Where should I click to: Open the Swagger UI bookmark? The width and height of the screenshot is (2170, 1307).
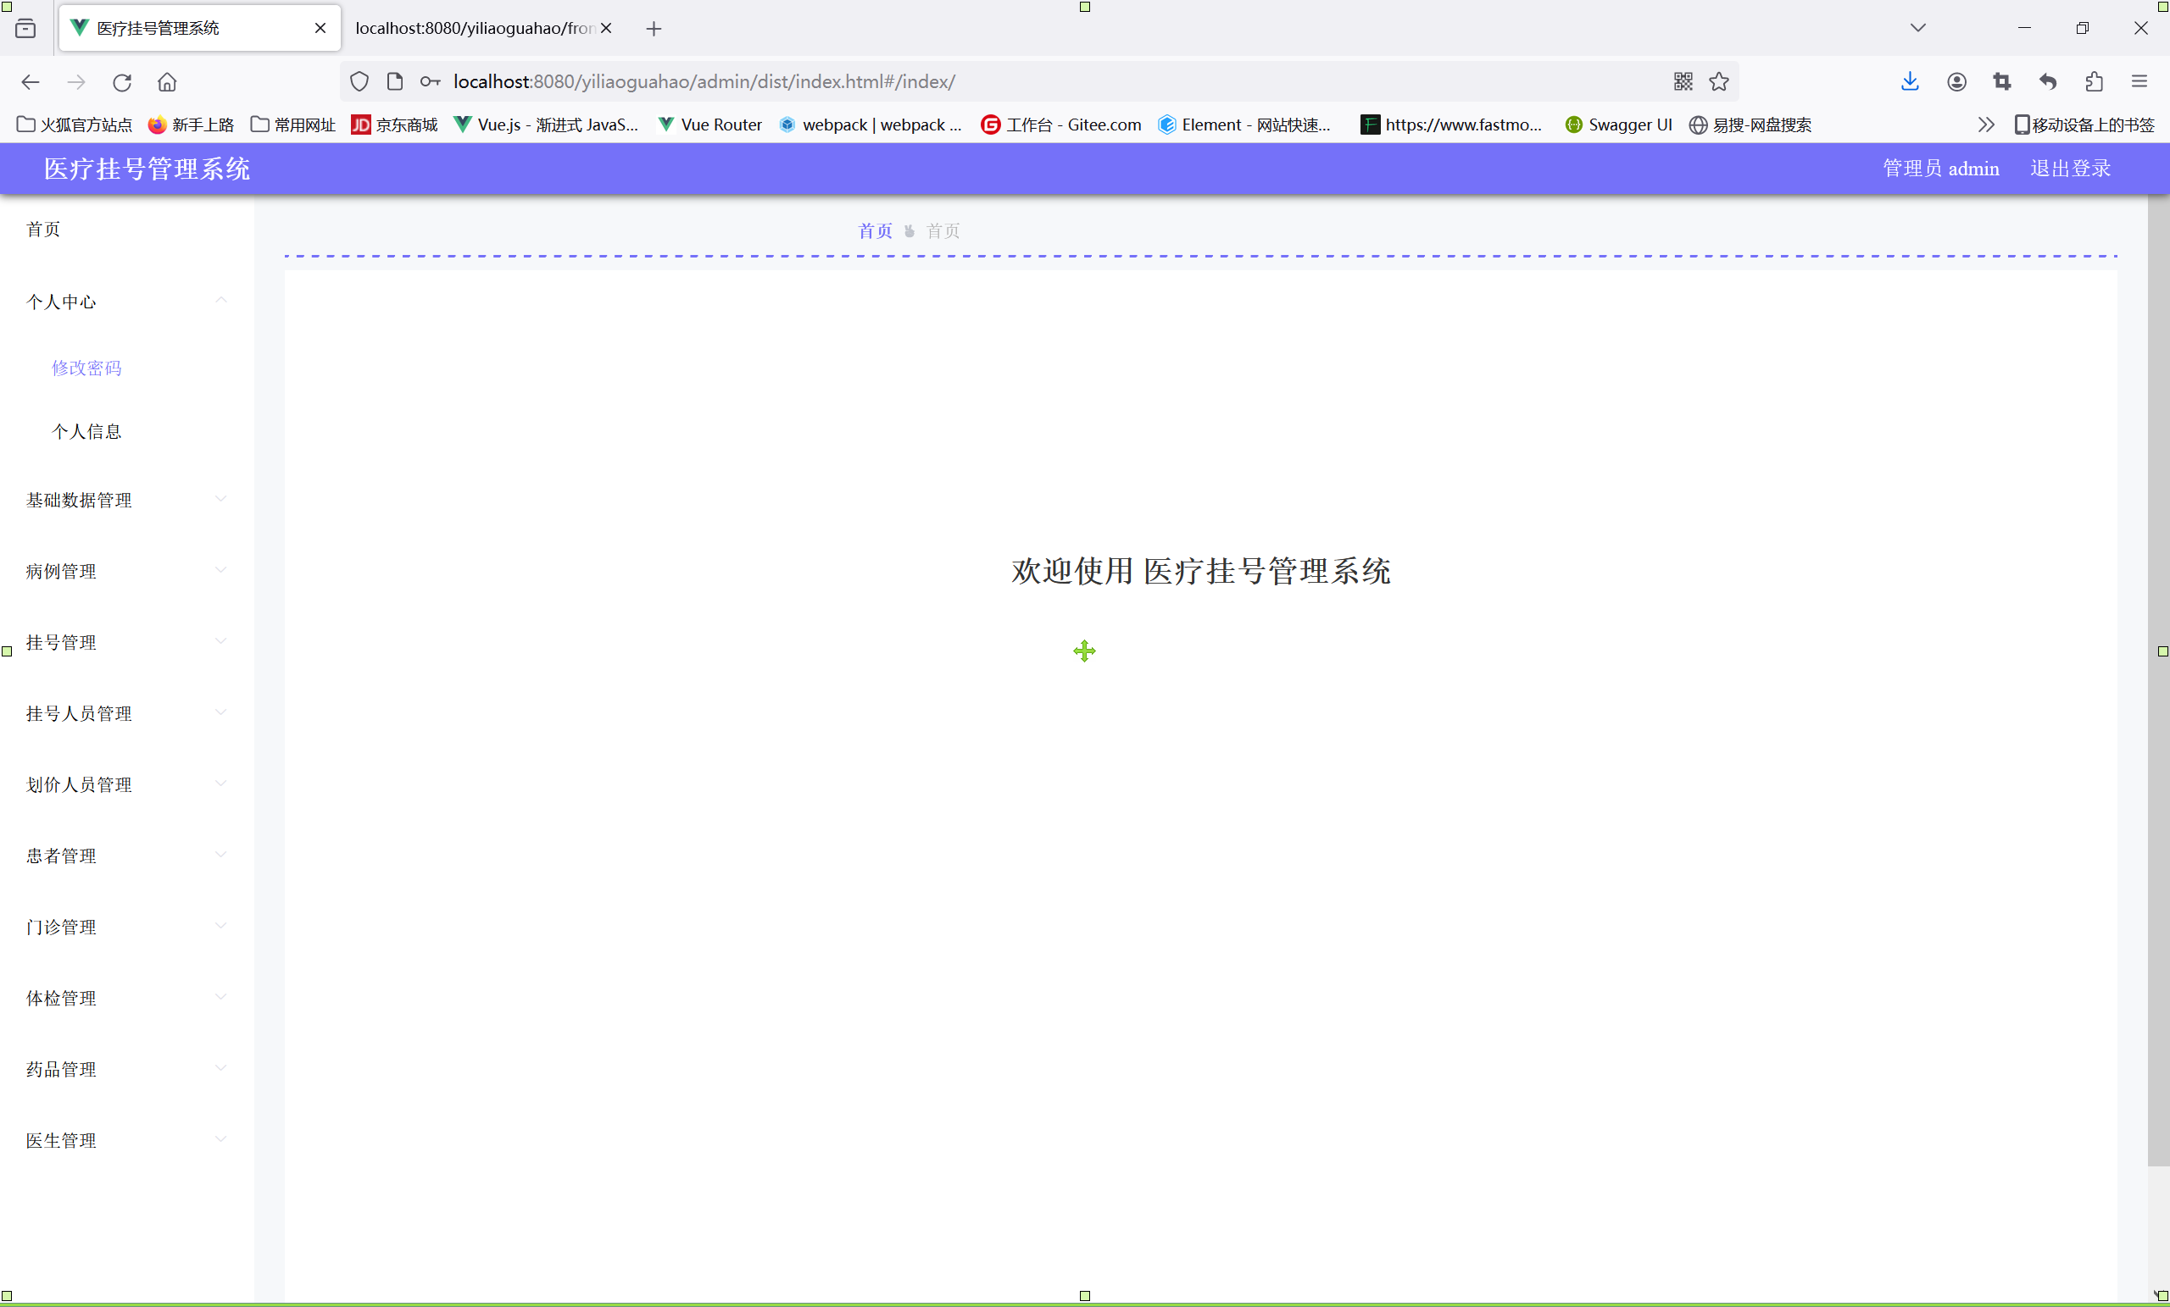[1620, 125]
